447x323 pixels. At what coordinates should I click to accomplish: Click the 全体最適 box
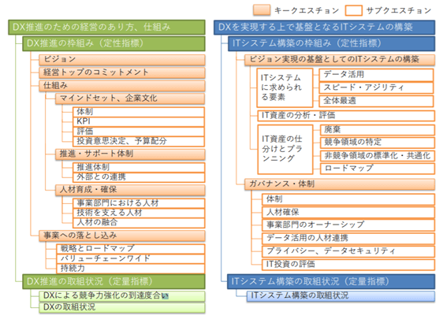tap(376, 101)
